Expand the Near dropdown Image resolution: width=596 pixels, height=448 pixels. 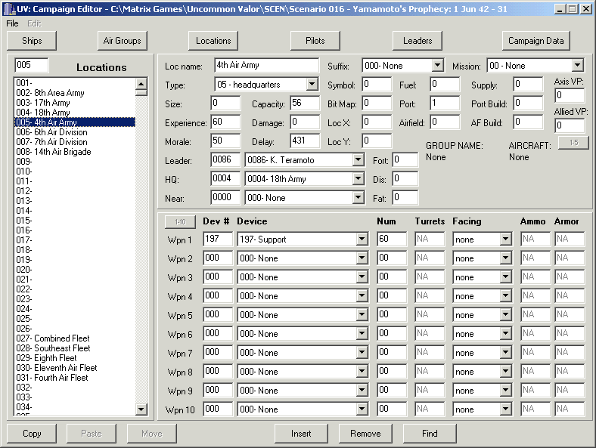358,197
